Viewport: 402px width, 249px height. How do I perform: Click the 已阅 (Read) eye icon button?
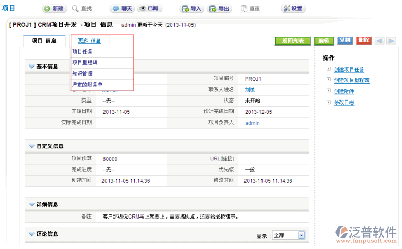(150, 9)
